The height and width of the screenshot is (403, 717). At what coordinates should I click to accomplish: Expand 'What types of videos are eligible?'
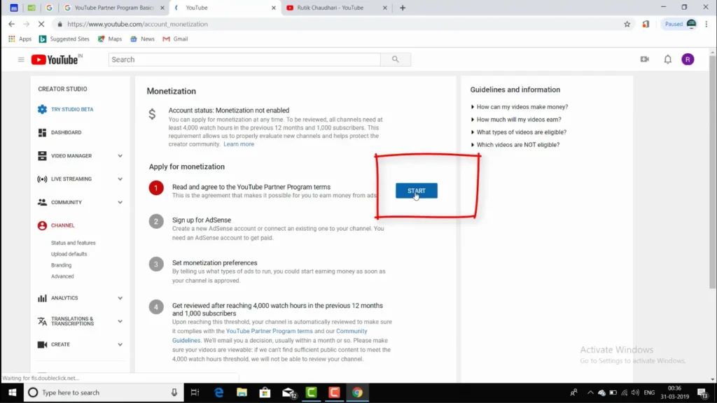519,132
